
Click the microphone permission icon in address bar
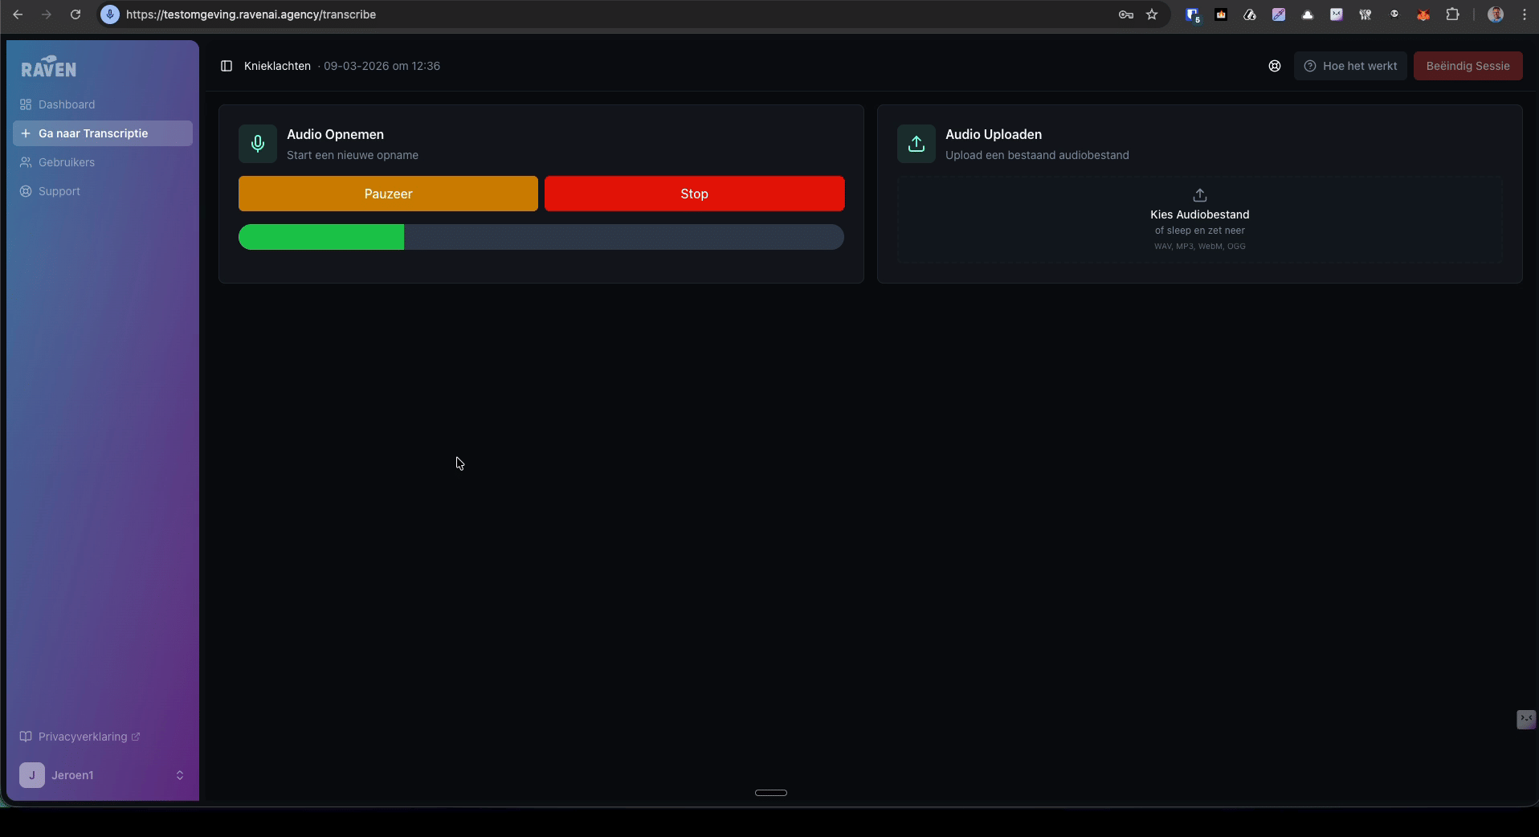pos(111,14)
